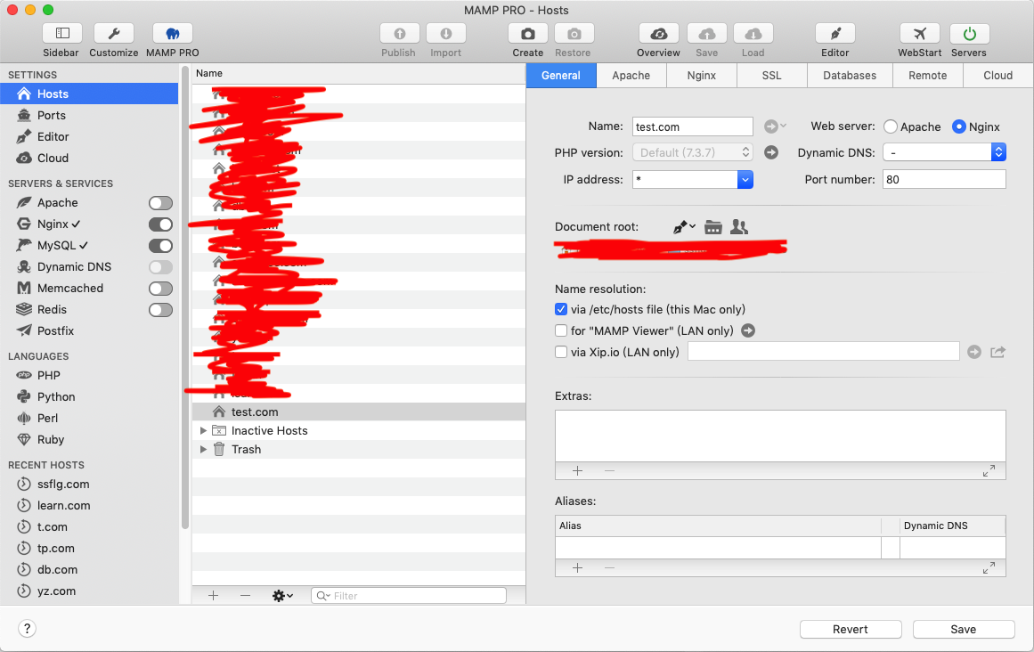
Task: Toggle the Sidebar toolbar button
Action: [x=62, y=34]
